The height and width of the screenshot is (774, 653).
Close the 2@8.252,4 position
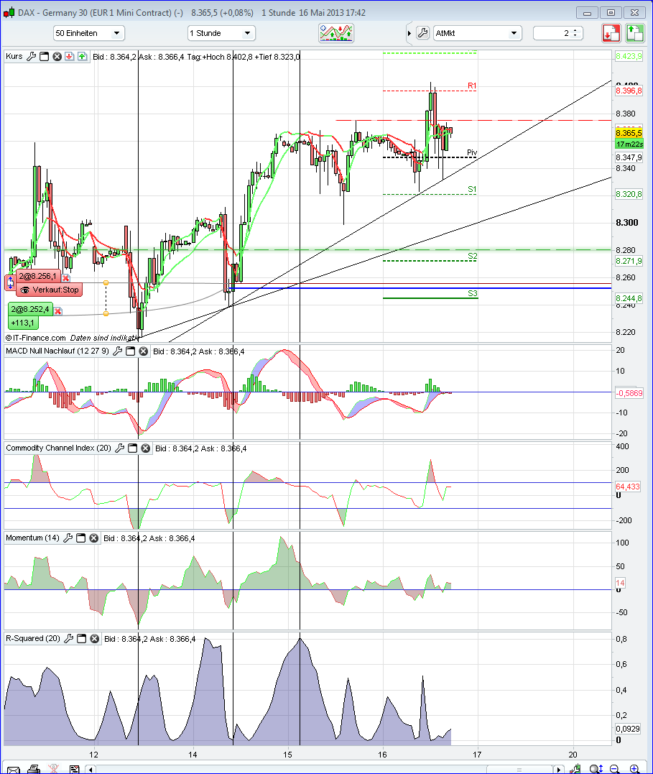tap(57, 311)
